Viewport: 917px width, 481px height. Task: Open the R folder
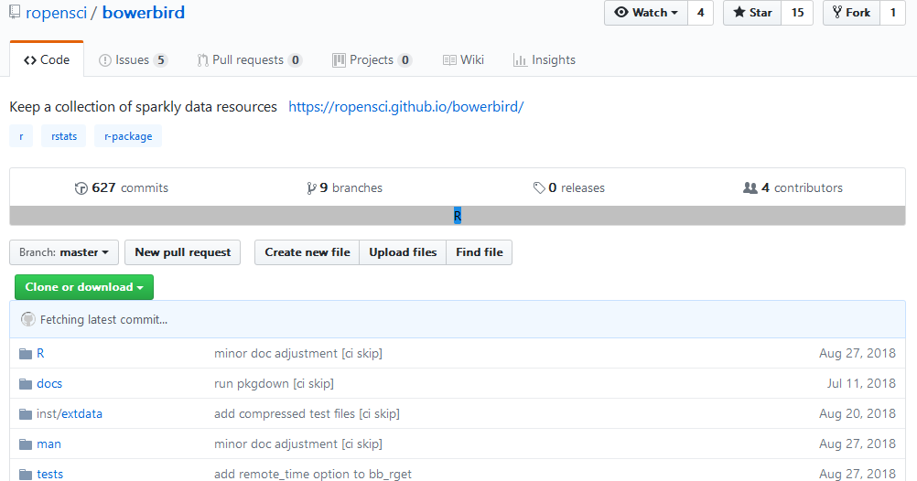point(40,354)
